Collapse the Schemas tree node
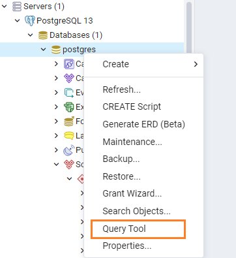This screenshot has width=236, height=258. pos(56,165)
